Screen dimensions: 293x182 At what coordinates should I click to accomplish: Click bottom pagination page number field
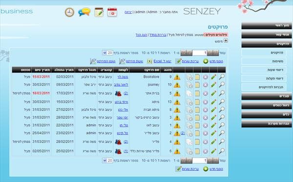click(x=200, y=161)
